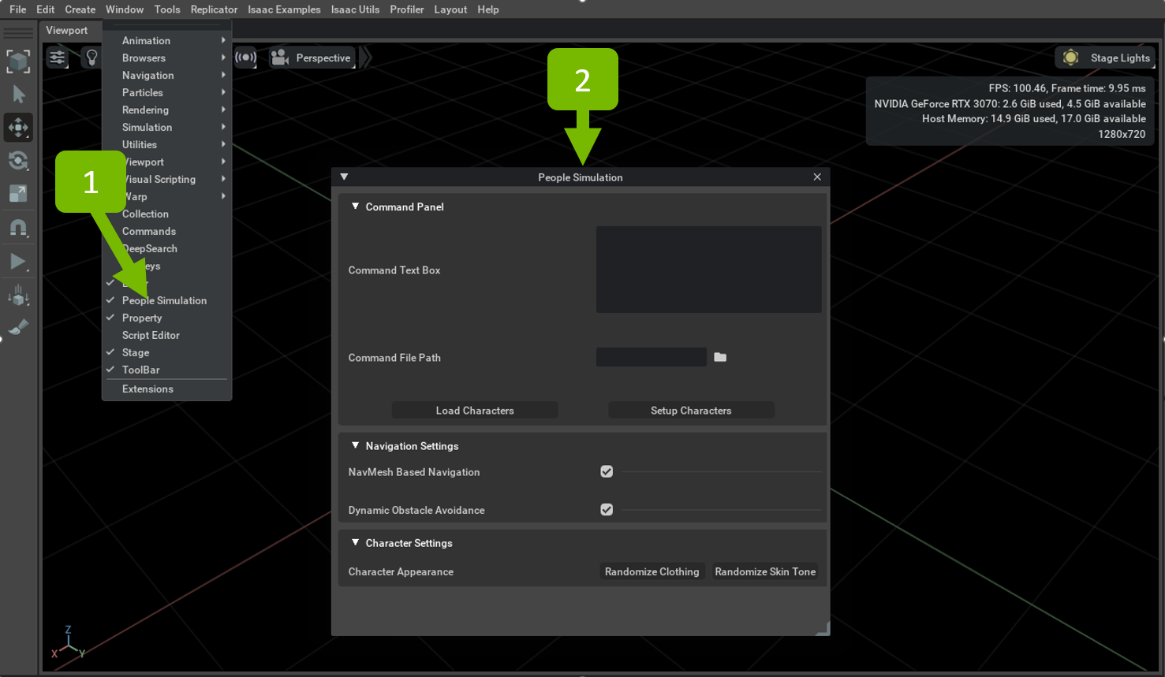Click Randomize Skin Tone button

pos(765,571)
